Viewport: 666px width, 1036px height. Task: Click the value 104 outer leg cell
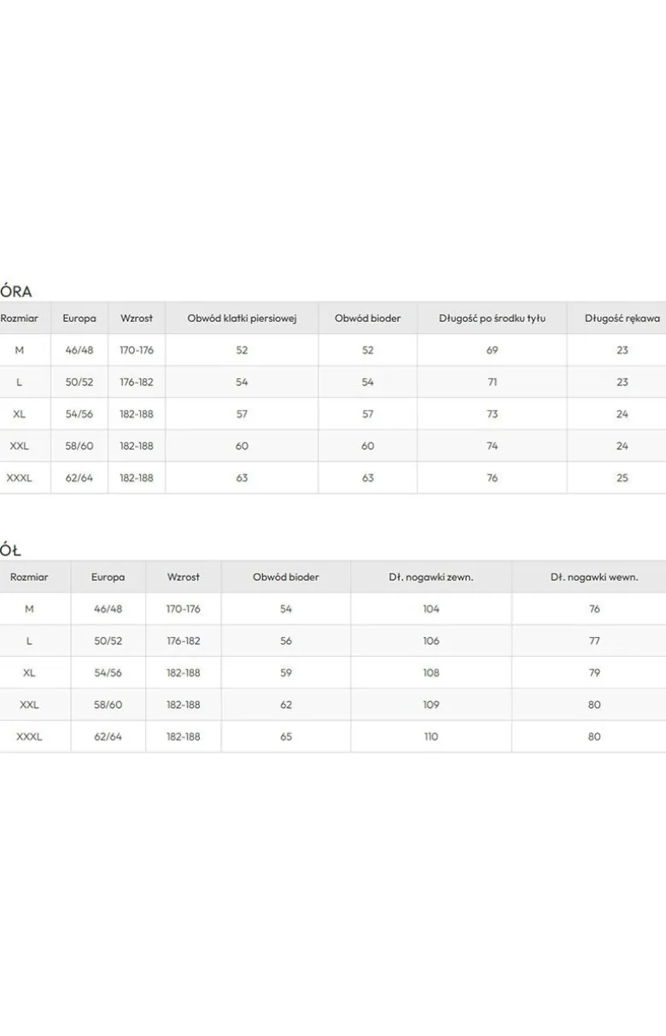(x=431, y=609)
